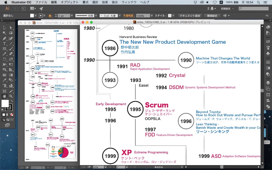Open the ファイル menu

point(41,2)
